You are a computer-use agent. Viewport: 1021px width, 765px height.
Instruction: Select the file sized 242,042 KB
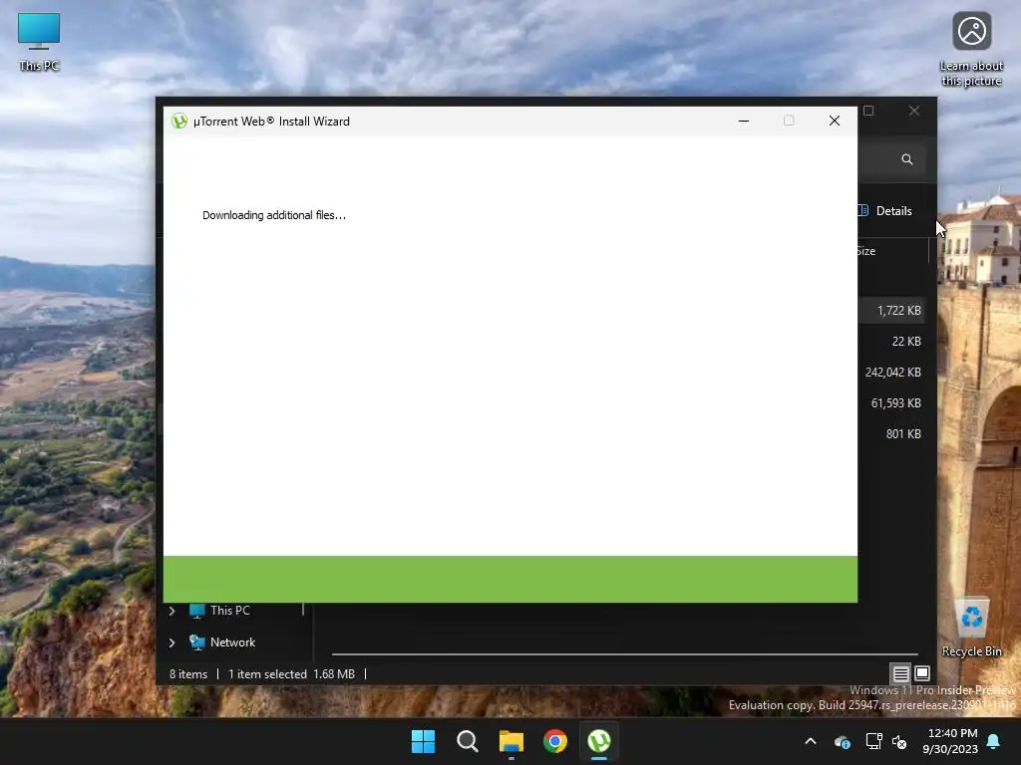pyautogui.click(x=892, y=373)
